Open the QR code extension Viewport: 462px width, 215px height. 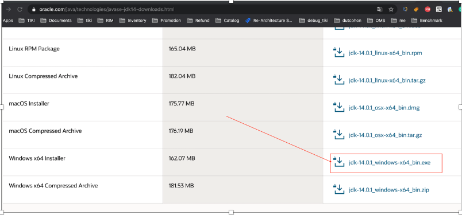point(438,9)
